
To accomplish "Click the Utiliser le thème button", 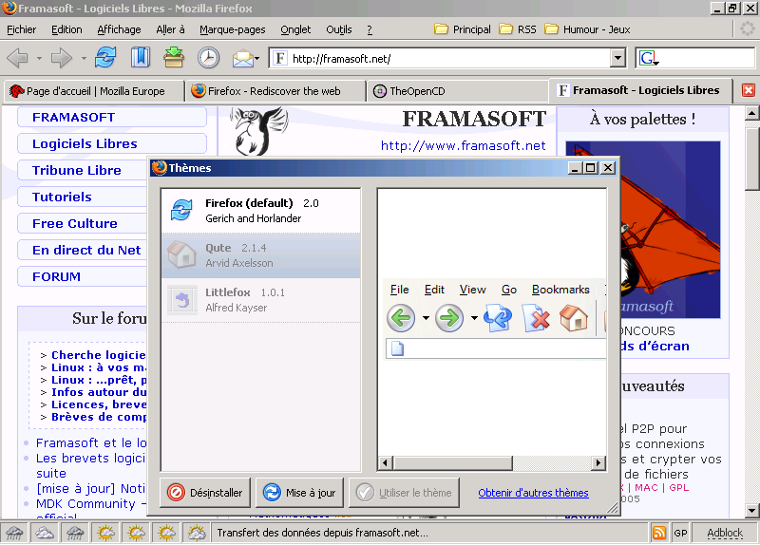I will tap(405, 493).
